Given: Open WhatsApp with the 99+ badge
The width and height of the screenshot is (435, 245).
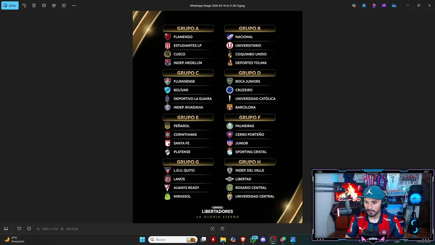Looking at the screenshot, I should (253, 240).
